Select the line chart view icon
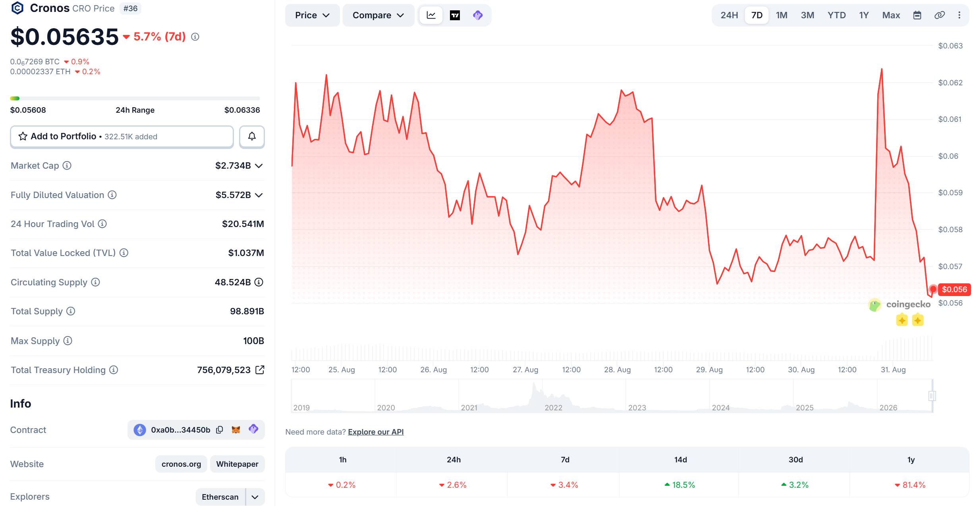 431,15
